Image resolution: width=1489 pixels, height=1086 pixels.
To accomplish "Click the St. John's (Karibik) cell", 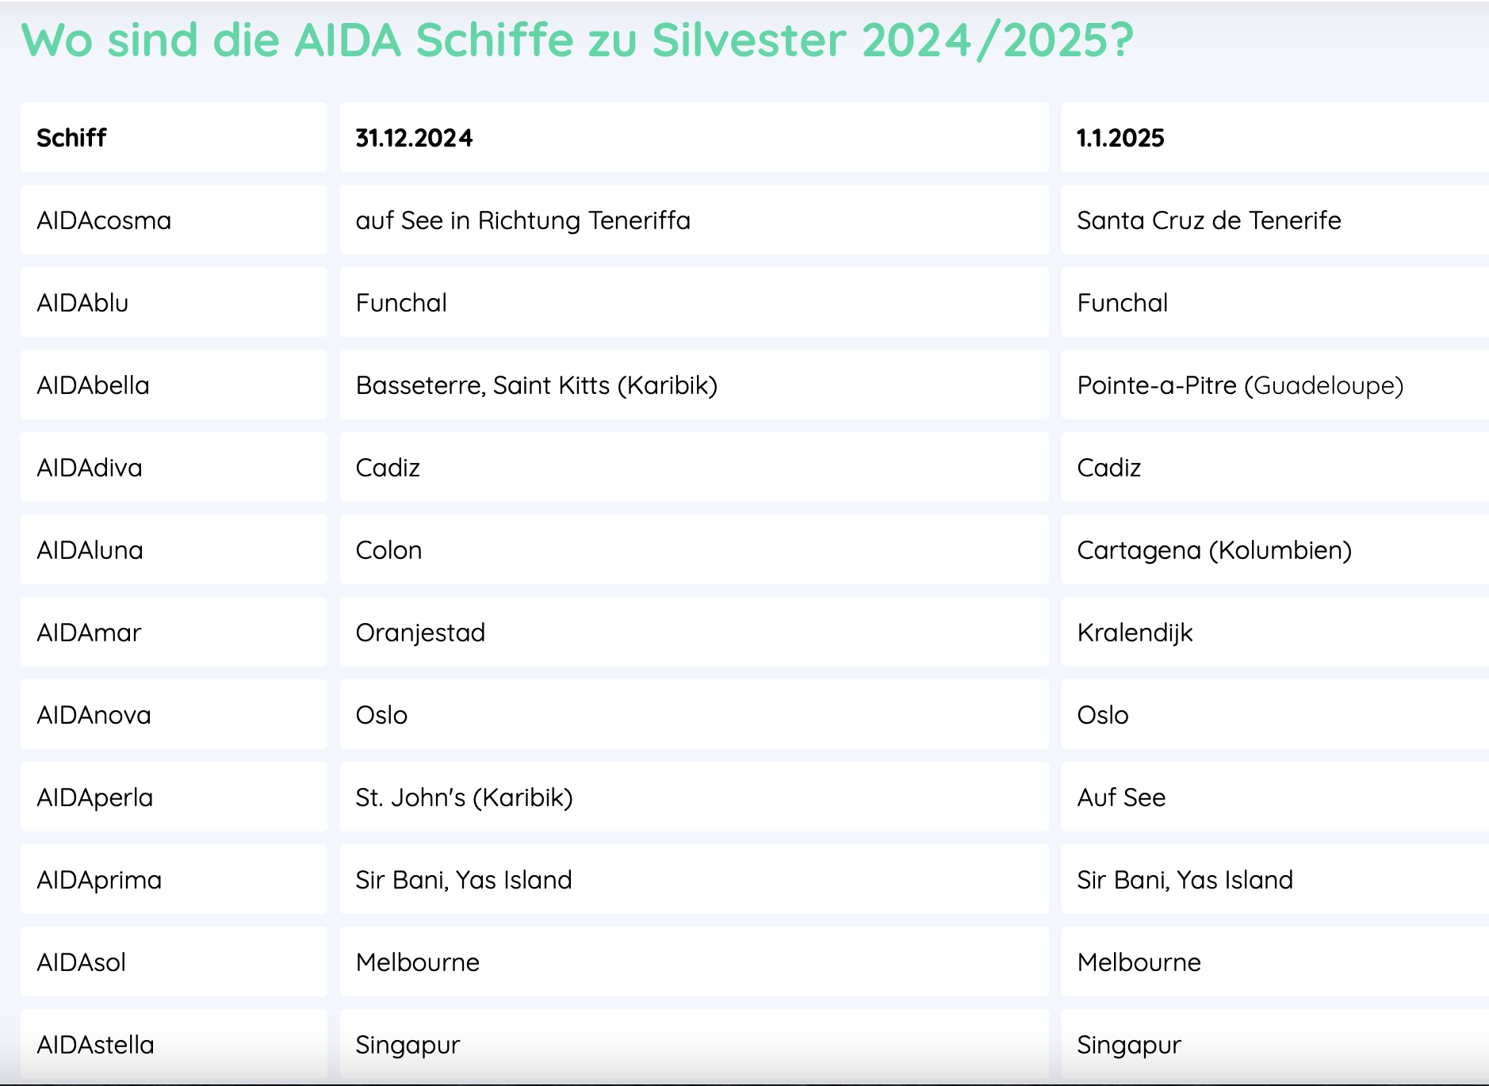I will pos(464,797).
